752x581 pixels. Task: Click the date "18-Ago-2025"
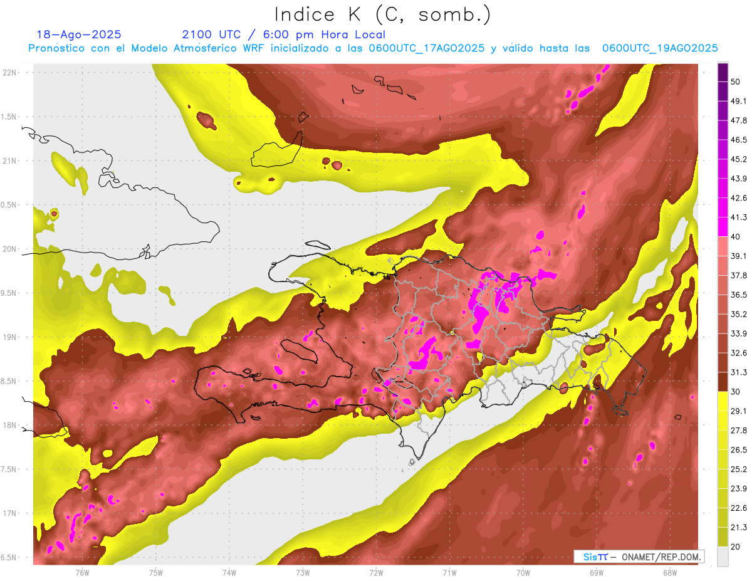click(79, 34)
